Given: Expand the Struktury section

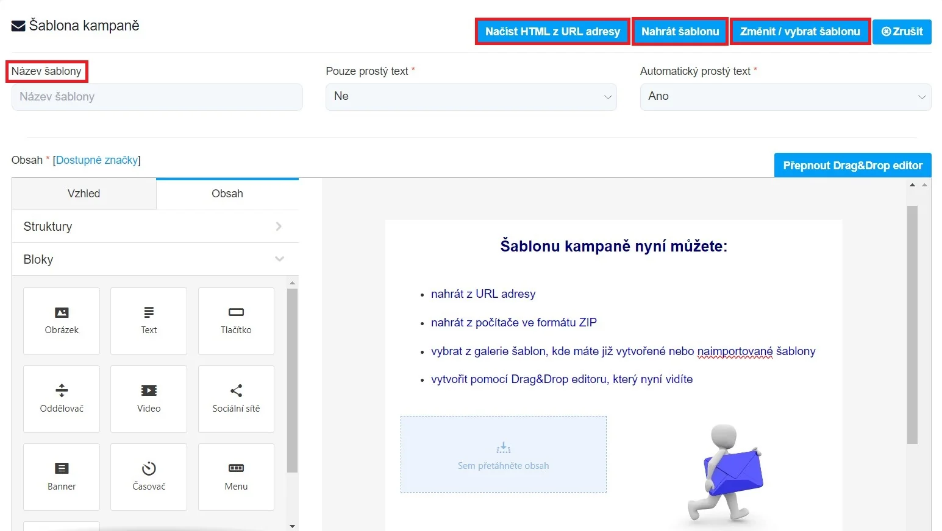Looking at the screenshot, I should click(x=155, y=227).
